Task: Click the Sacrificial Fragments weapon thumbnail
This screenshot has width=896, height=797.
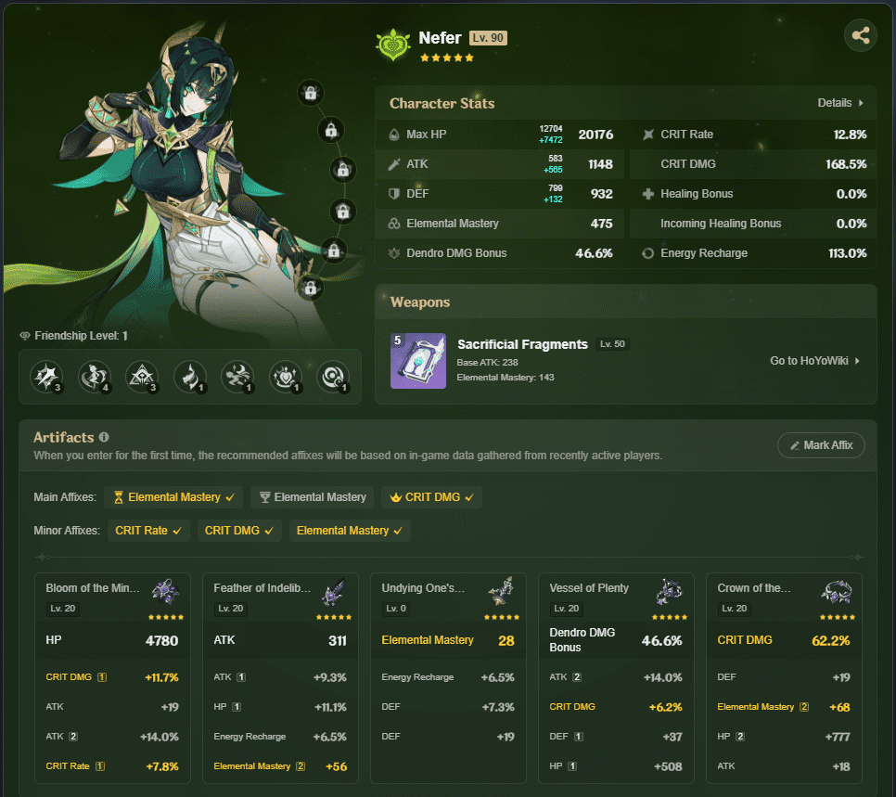Action: pyautogui.click(x=417, y=361)
